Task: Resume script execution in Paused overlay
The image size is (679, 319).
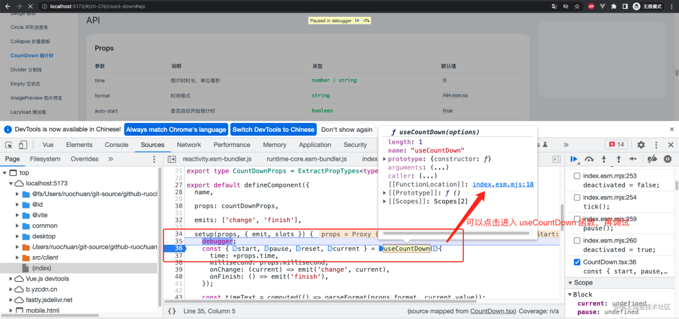Action: (x=358, y=20)
